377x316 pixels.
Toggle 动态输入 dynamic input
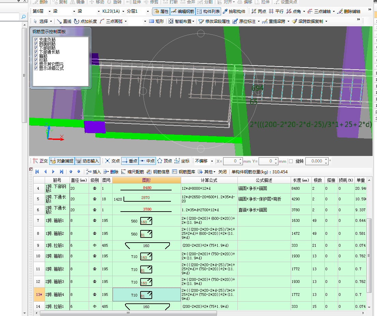(x=88, y=161)
